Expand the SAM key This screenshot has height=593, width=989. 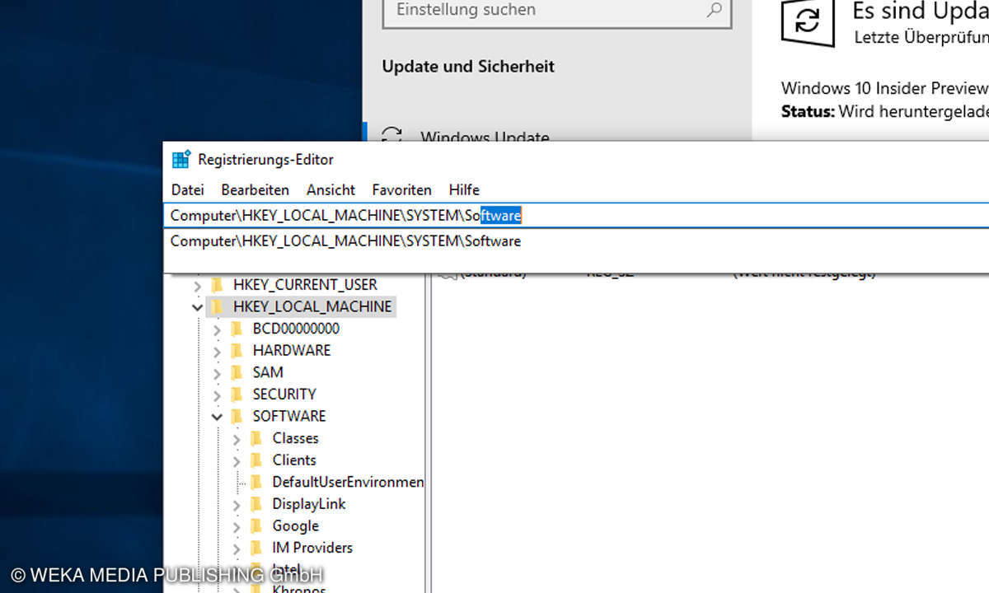pos(217,372)
